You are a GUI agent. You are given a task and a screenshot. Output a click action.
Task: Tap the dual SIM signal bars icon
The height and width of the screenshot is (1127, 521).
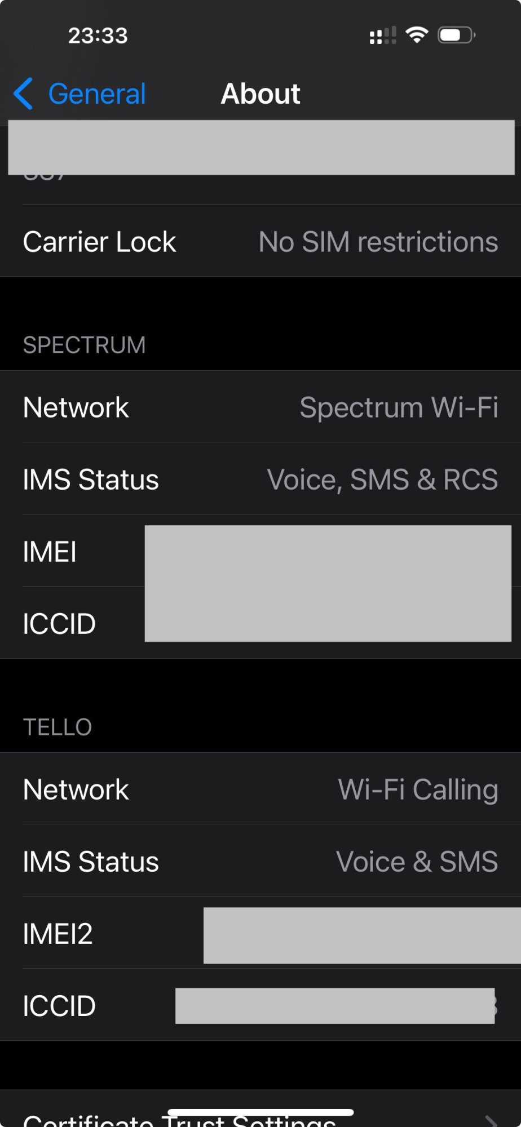click(383, 36)
